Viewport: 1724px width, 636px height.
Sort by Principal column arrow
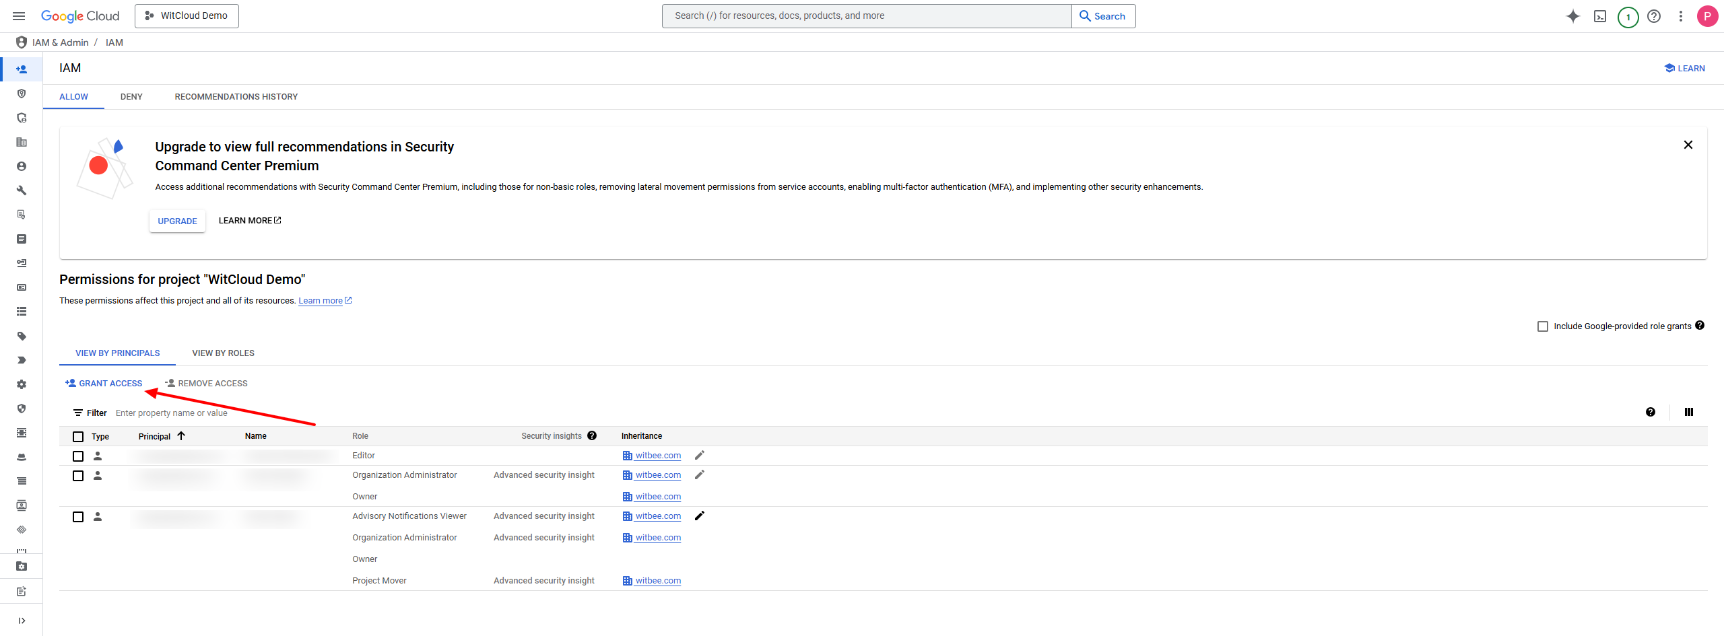tap(181, 436)
